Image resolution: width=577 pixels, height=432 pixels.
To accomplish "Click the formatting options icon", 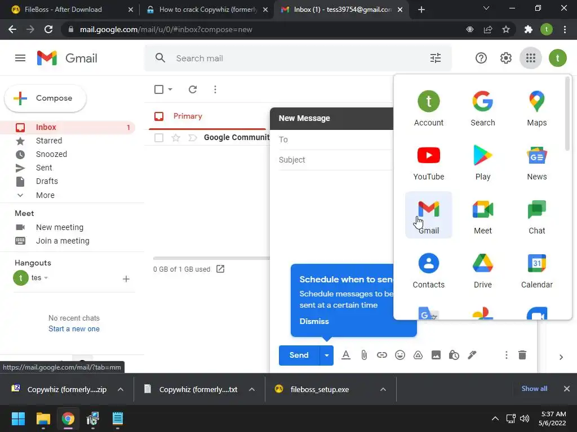I will [x=346, y=355].
